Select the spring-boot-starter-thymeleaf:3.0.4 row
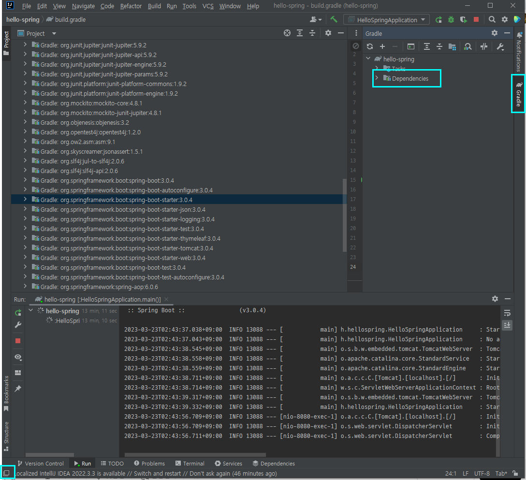The image size is (526, 480). [x=179, y=238]
